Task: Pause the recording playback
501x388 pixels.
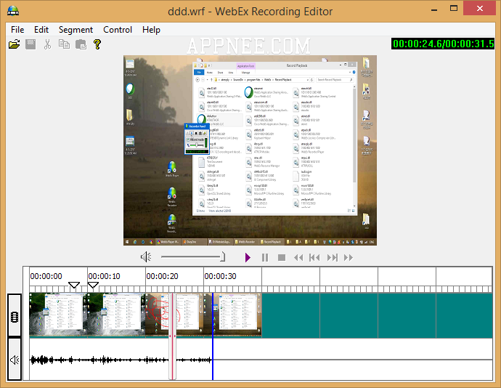Action: click(265, 257)
